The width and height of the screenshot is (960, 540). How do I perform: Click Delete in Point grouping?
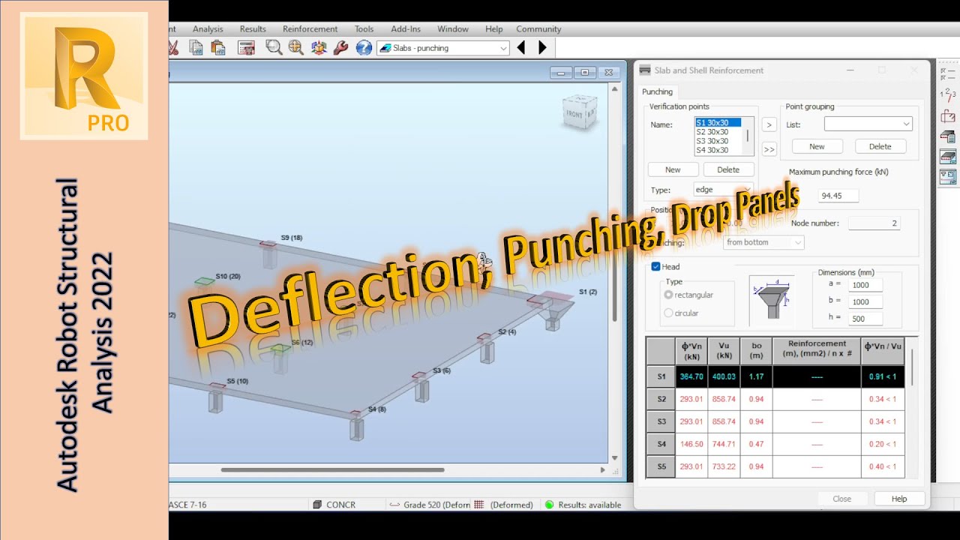click(x=880, y=146)
